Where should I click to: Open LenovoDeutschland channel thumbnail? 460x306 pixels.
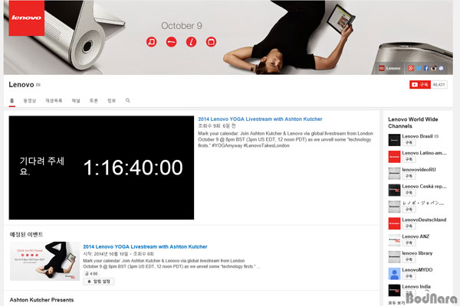click(x=394, y=223)
